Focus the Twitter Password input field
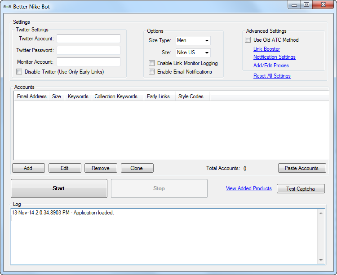Screen dimensions: 337x275 point(89,50)
